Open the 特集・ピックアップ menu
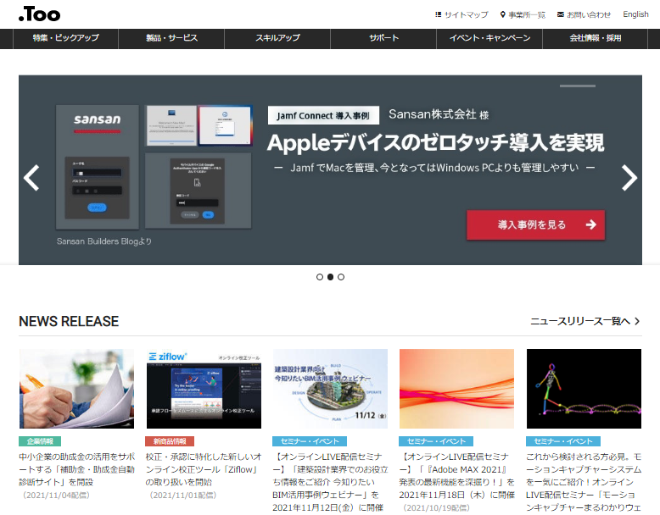The width and height of the screenshot is (660, 515). tap(65, 38)
